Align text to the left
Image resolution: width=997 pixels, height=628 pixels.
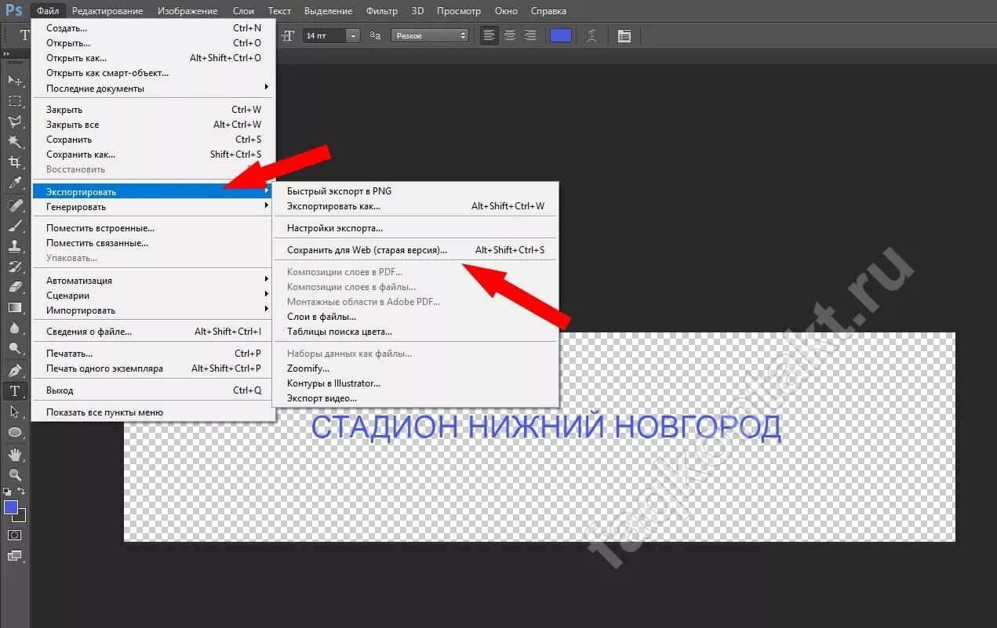coord(489,35)
